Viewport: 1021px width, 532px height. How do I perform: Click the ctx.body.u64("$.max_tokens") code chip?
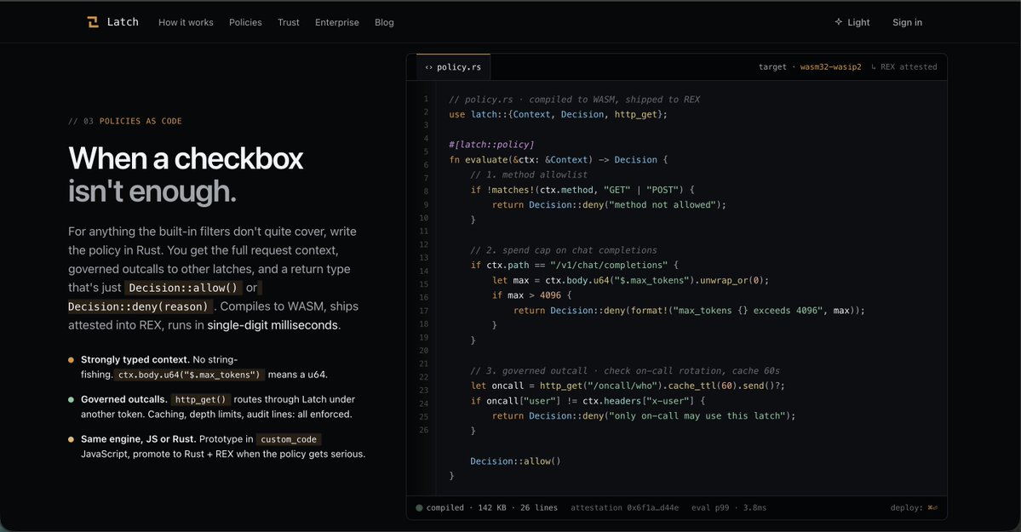(x=189, y=375)
